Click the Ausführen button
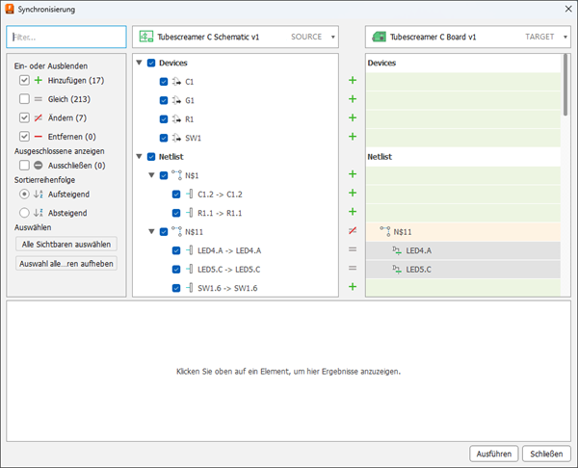This screenshot has height=468, width=578. [x=493, y=454]
